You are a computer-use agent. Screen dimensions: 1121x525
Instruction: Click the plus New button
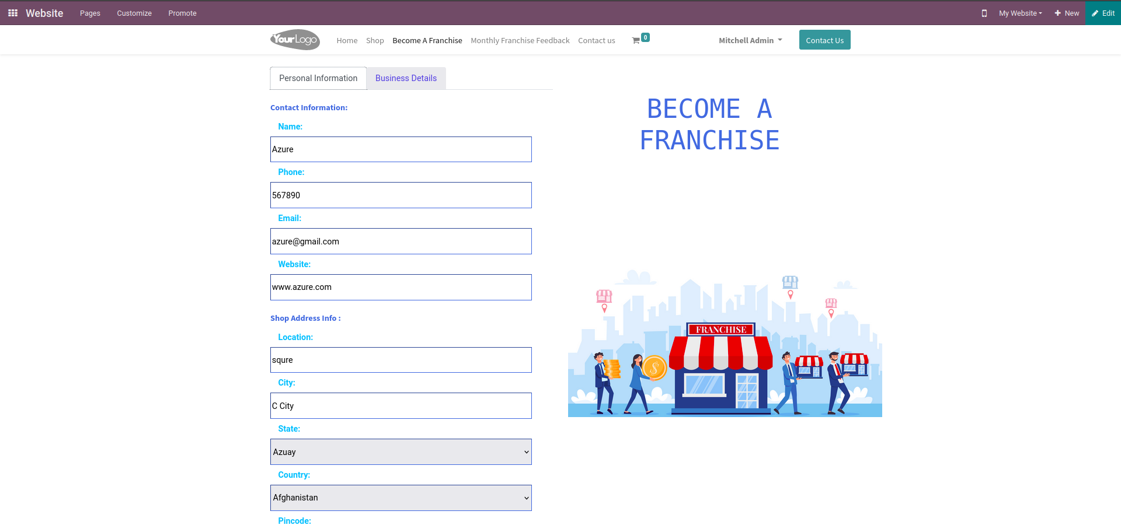pyautogui.click(x=1067, y=13)
